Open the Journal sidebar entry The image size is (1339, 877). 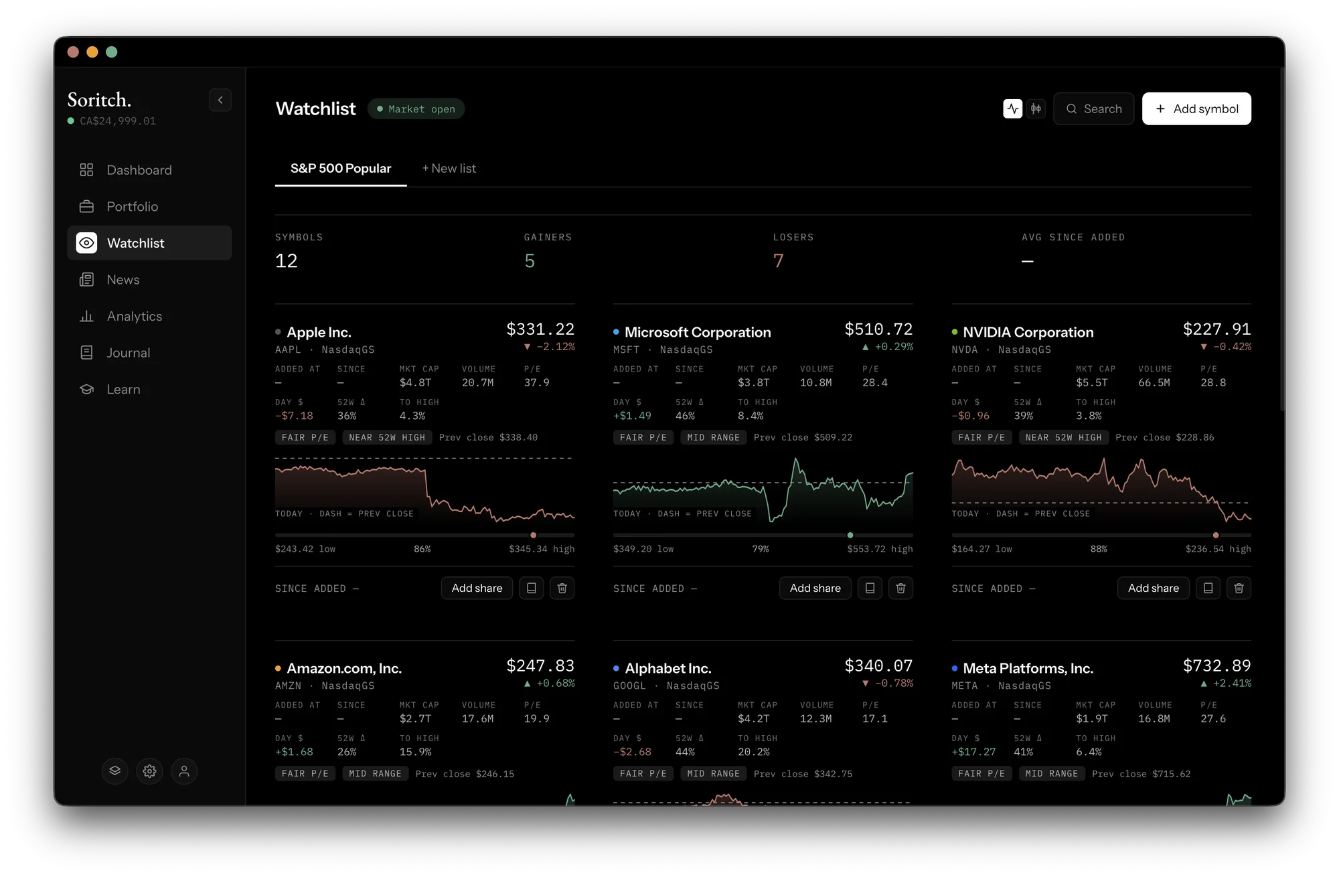click(x=149, y=353)
